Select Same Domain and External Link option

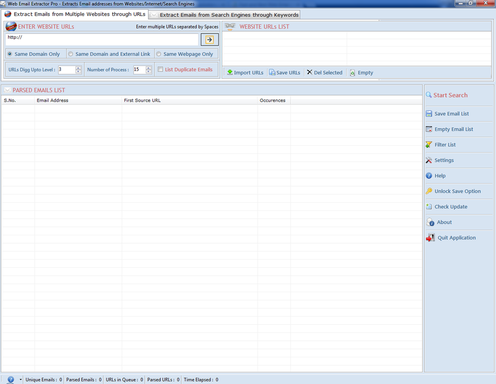pyautogui.click(x=71, y=54)
